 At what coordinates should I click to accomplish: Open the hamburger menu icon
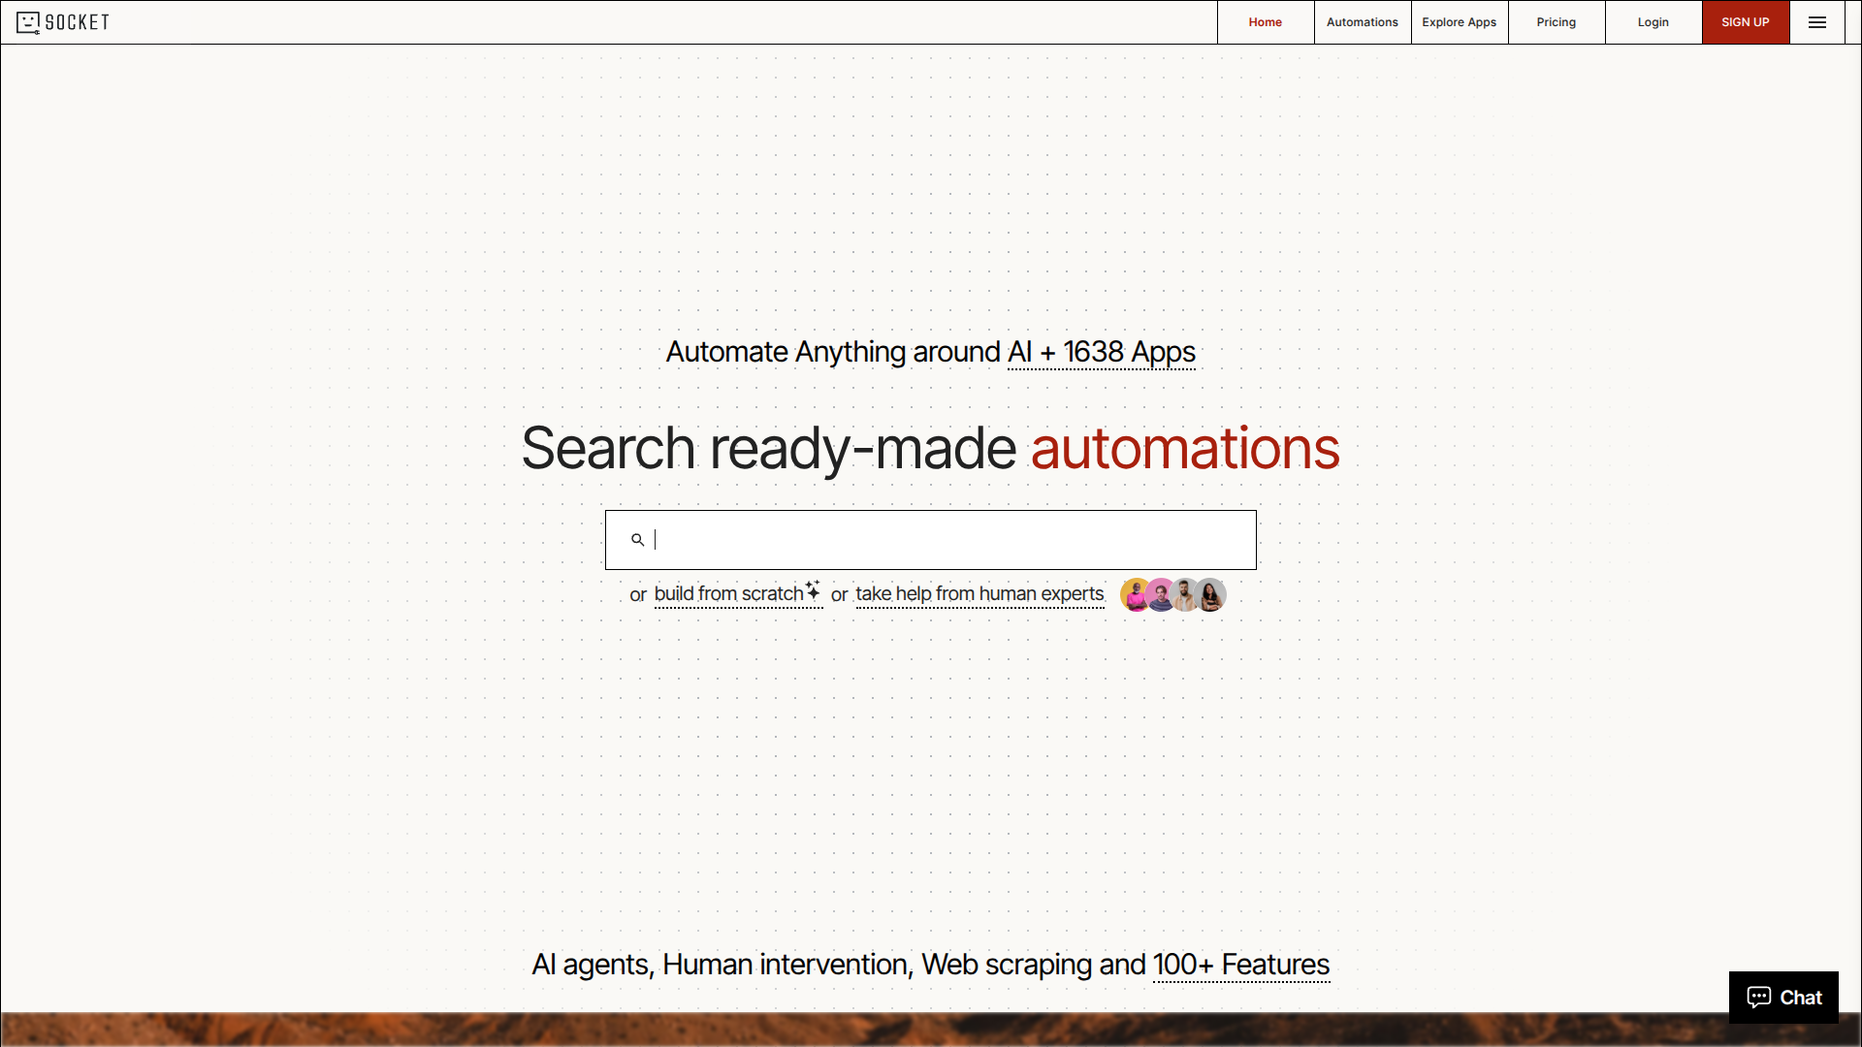coord(1816,22)
